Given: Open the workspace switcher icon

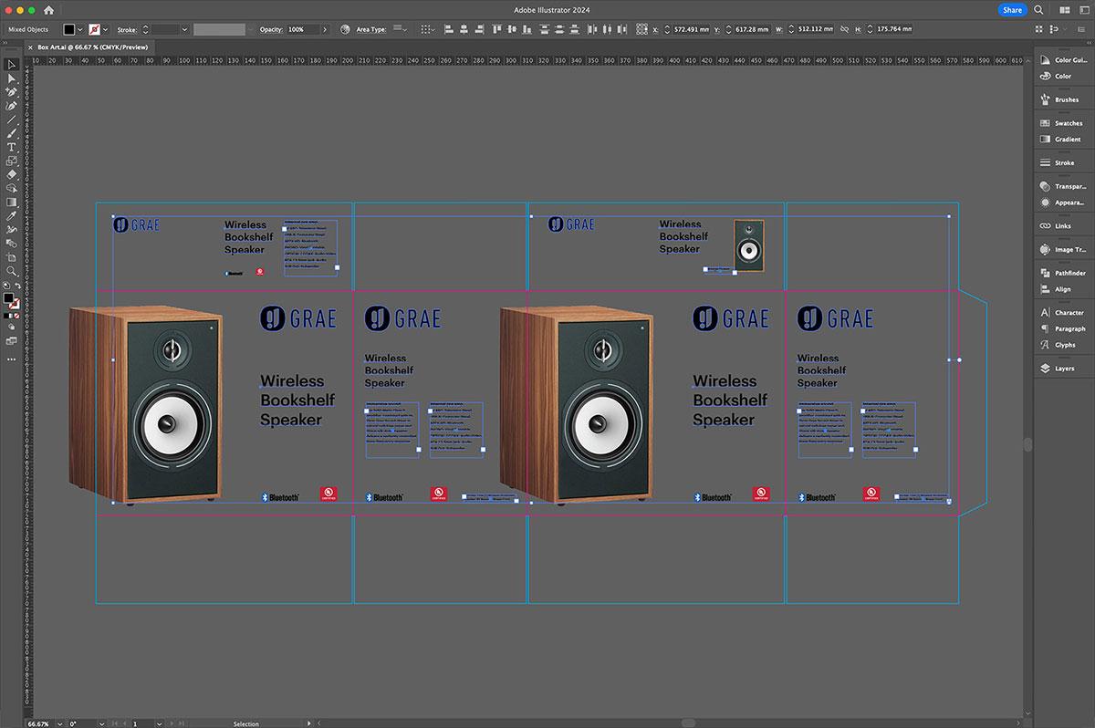Looking at the screenshot, I should click(x=1083, y=9).
